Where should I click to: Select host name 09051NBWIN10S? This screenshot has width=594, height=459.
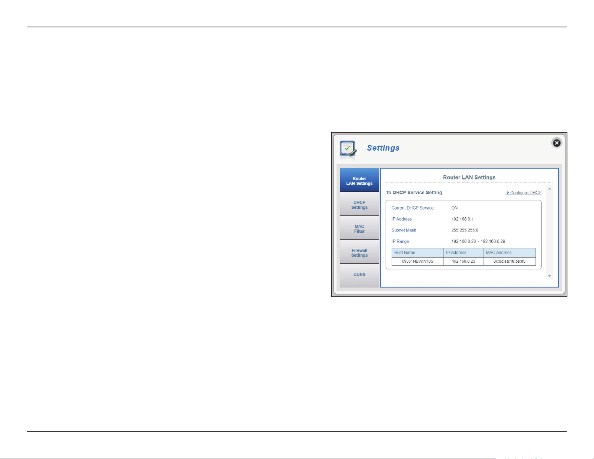click(x=417, y=261)
